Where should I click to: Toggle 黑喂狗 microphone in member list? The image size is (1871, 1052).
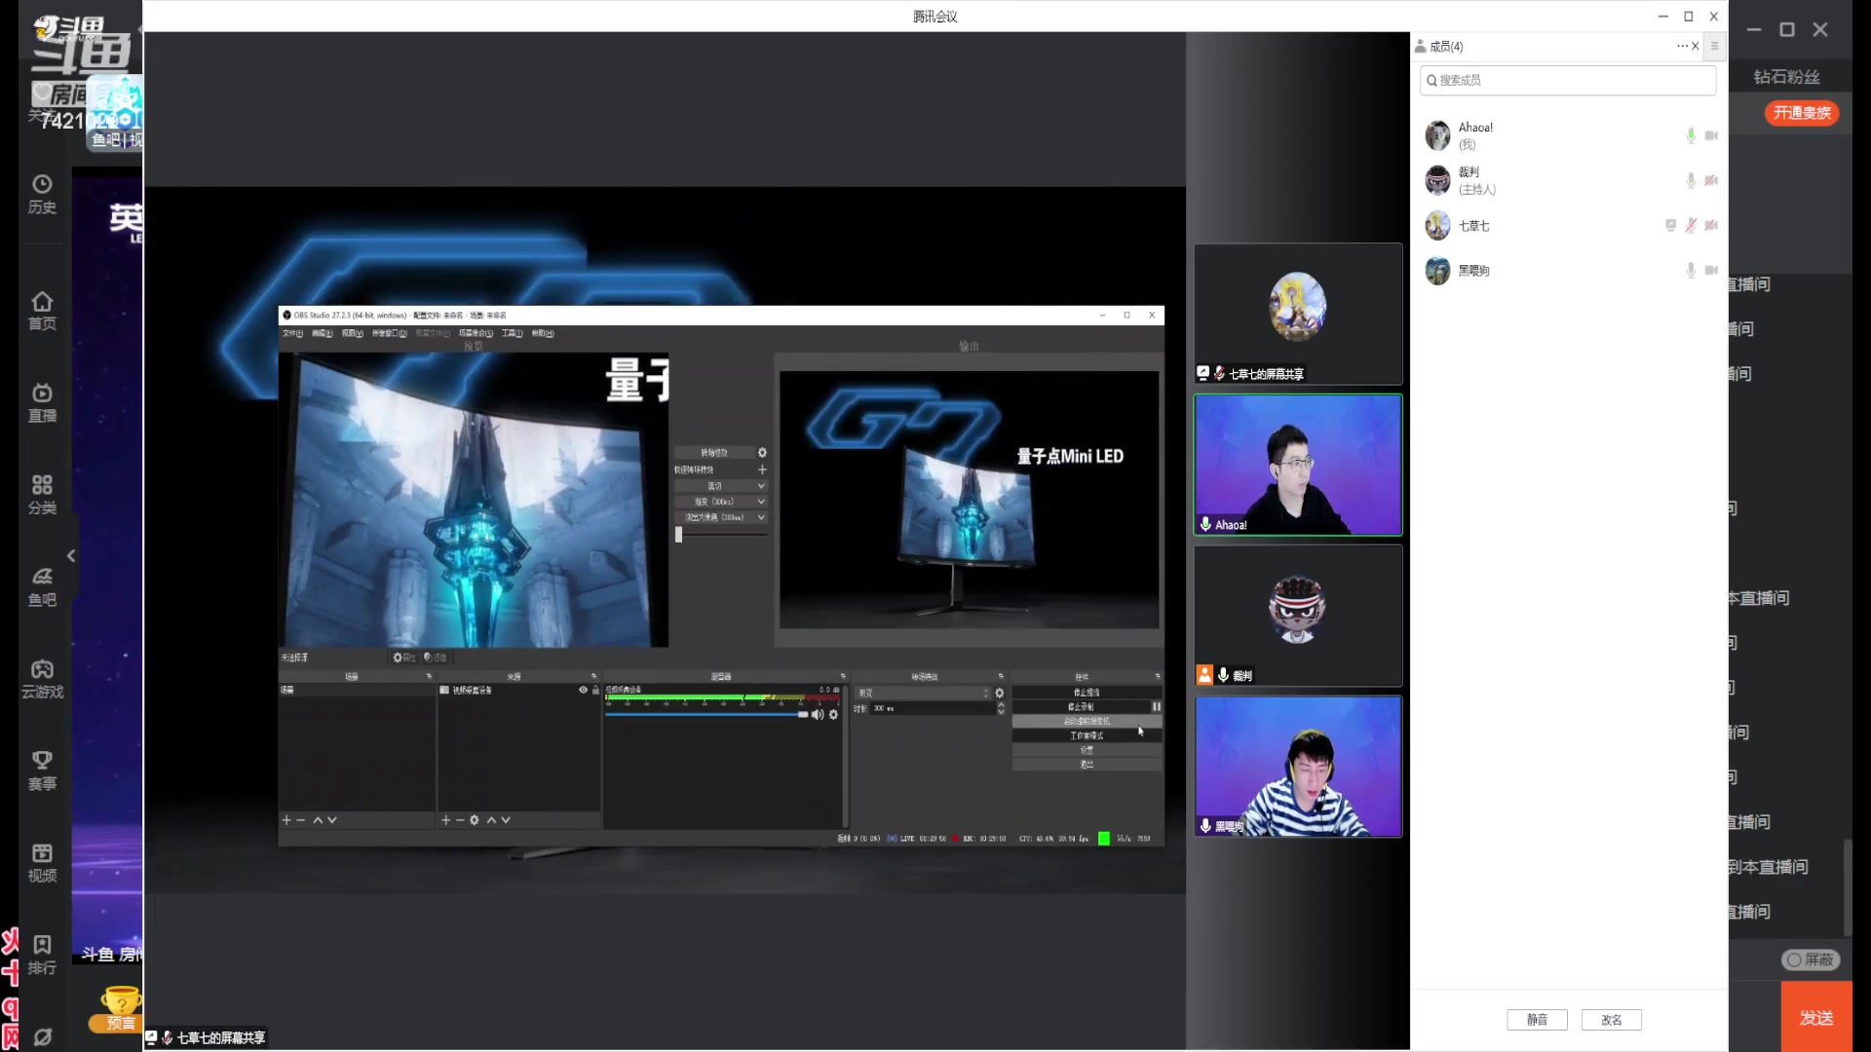(1691, 270)
